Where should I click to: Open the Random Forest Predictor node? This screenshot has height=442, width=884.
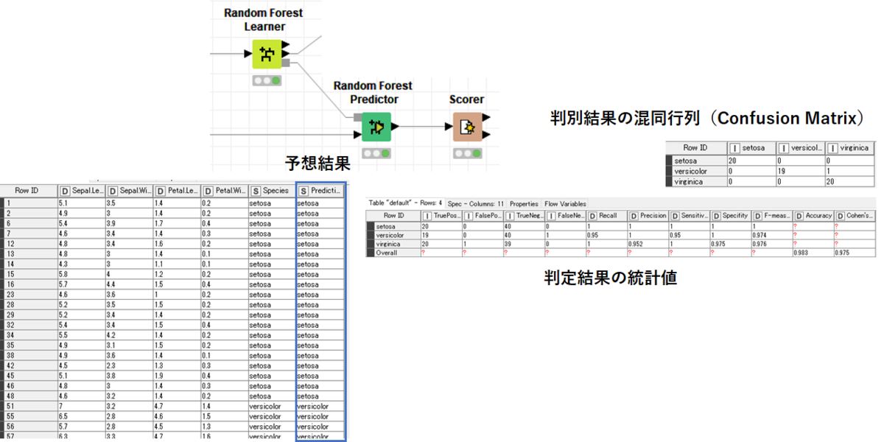click(x=376, y=127)
